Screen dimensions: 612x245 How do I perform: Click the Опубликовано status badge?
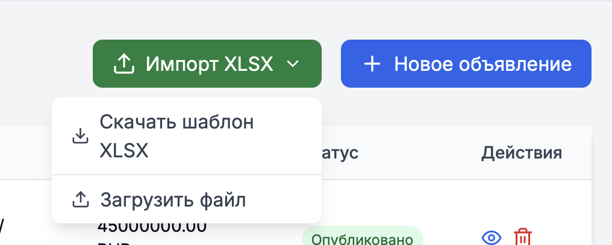tap(362, 239)
